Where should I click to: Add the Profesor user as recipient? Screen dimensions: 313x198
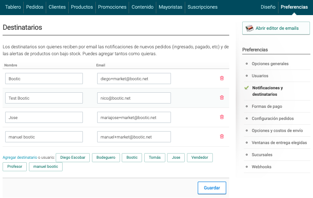tap(15, 167)
